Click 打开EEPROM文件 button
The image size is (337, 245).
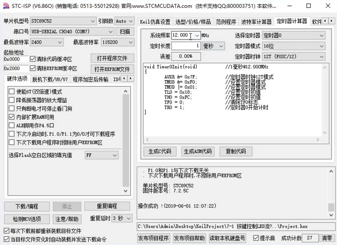pyautogui.click(x=112, y=69)
